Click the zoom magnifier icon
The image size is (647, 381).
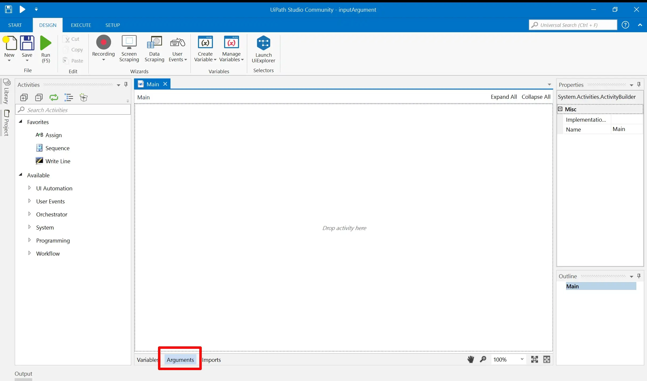483,359
